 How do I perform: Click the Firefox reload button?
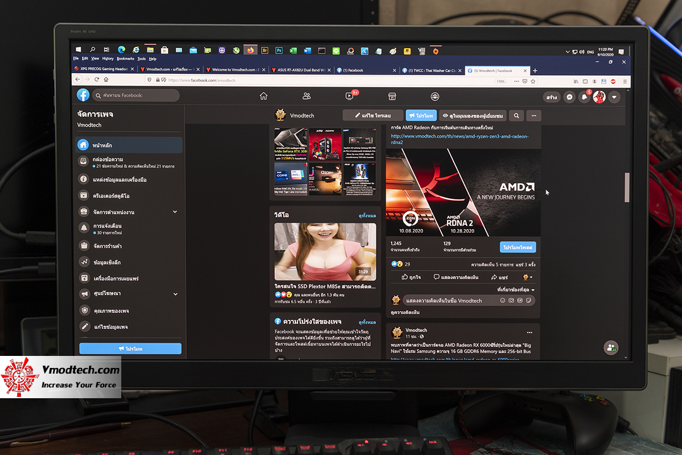pyautogui.click(x=97, y=79)
